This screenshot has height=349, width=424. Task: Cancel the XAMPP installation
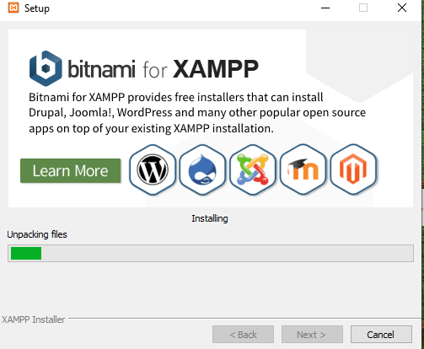pyautogui.click(x=381, y=335)
